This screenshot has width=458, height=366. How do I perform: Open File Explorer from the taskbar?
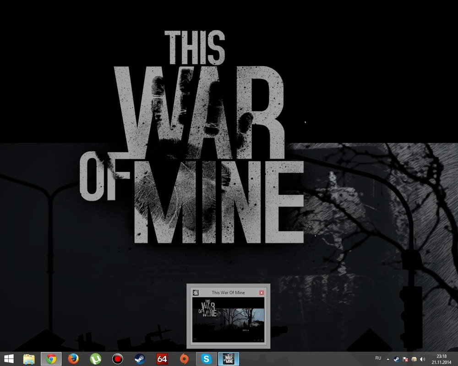point(30,359)
